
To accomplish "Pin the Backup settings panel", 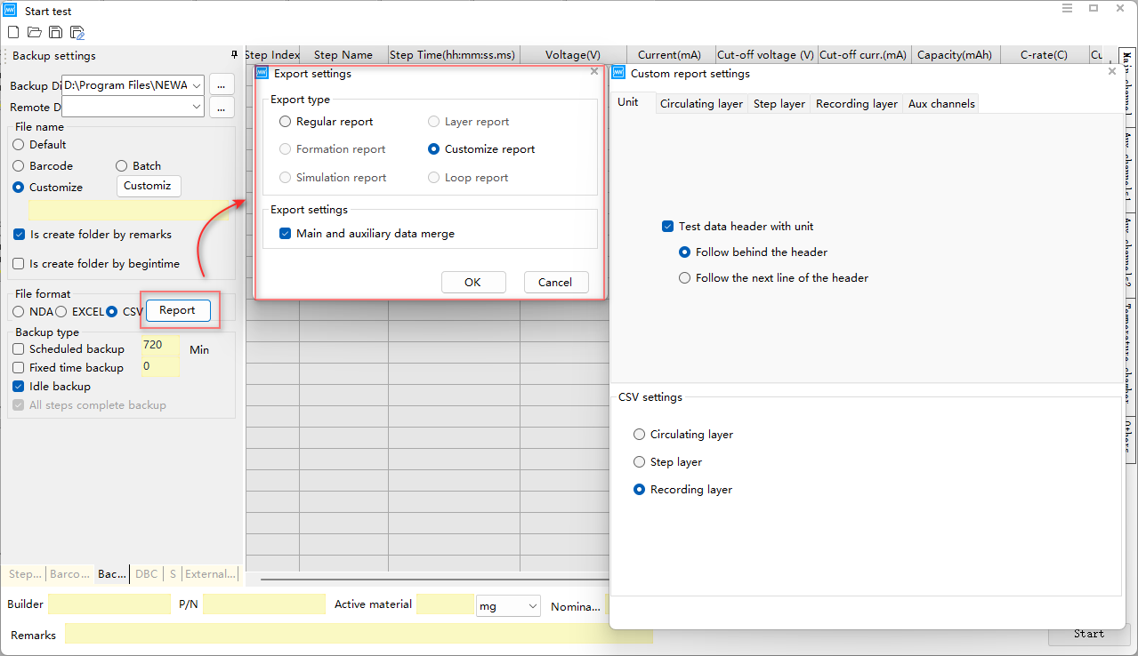I will click(x=235, y=54).
